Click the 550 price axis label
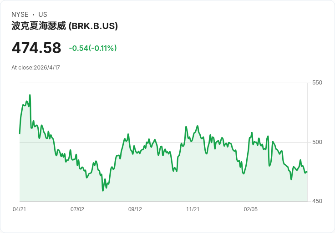The width and height of the screenshot is (335, 233). 317,83
